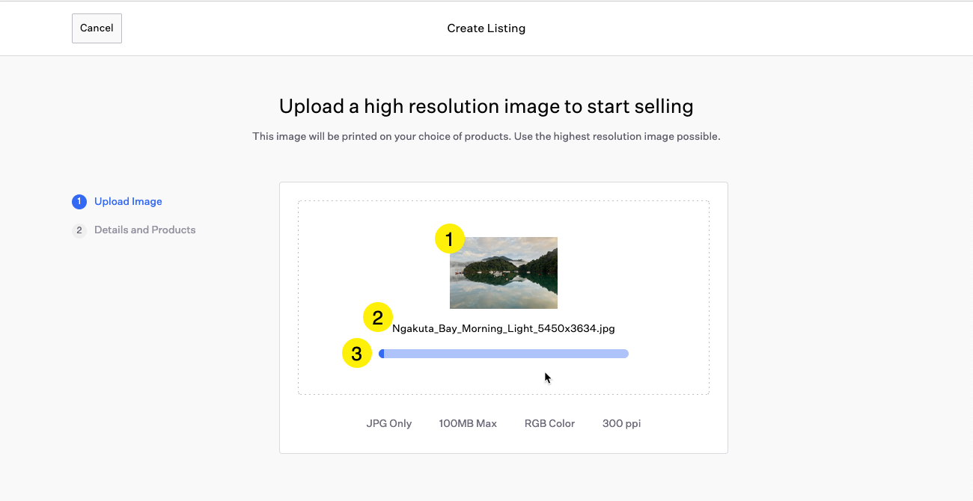Image resolution: width=973 pixels, height=501 pixels.
Task: Open the Details and Products step
Action: pos(144,230)
